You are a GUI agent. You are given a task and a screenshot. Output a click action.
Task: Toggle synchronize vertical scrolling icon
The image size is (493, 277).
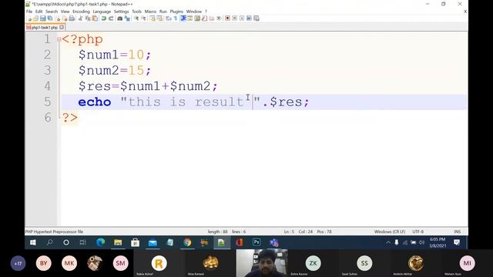pos(153,18)
